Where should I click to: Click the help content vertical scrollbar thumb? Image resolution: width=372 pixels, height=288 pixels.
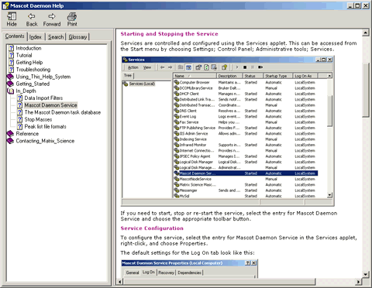click(x=366, y=90)
